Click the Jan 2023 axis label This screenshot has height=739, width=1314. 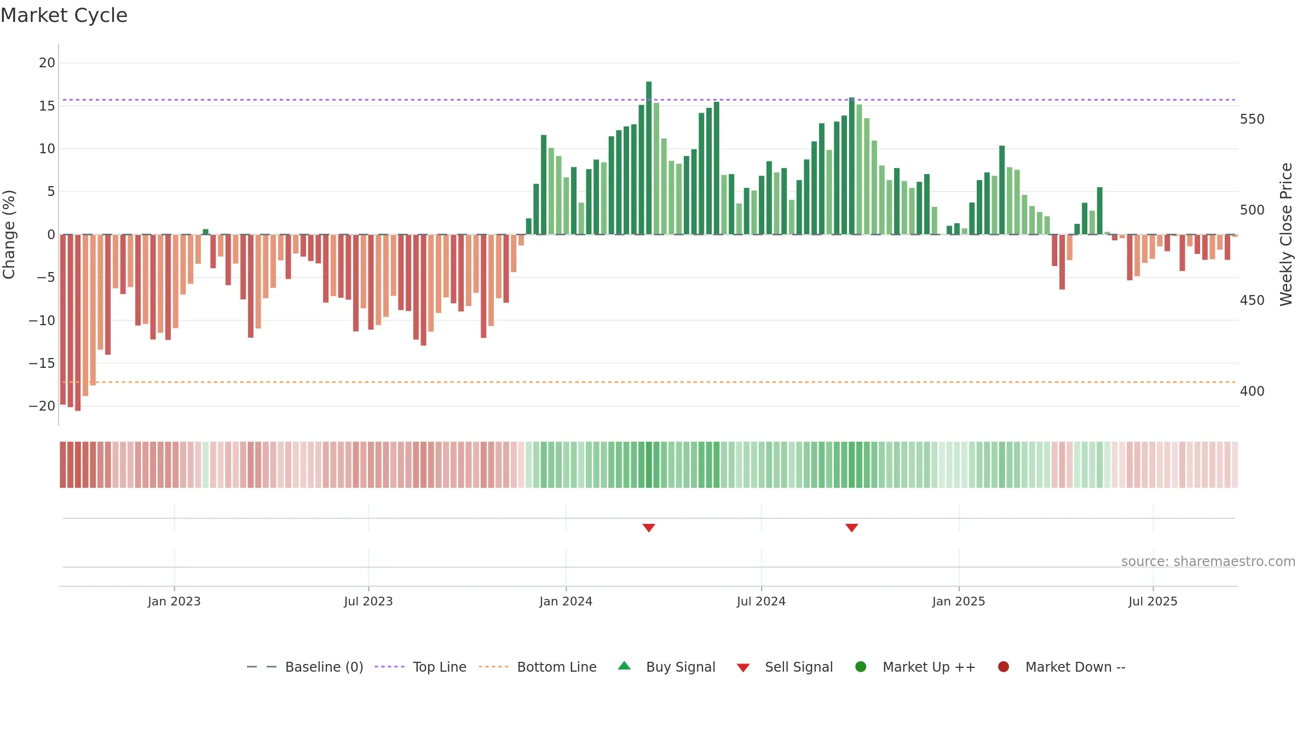click(174, 601)
